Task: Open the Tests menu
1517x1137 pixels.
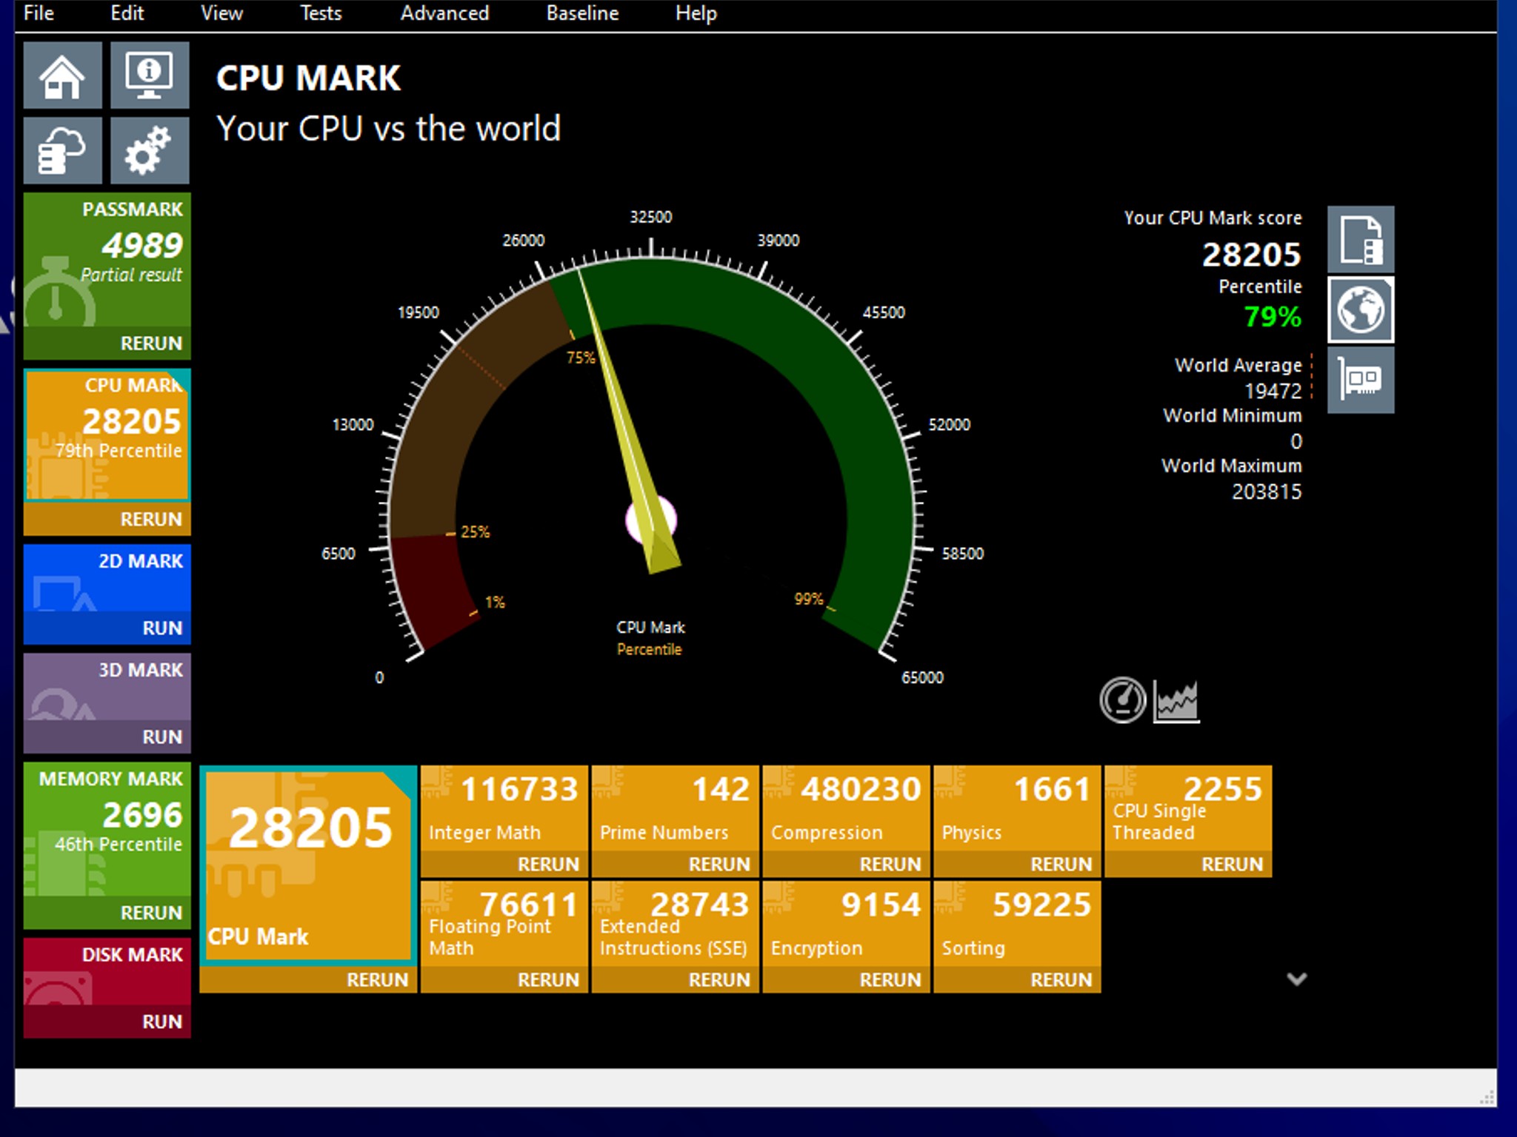Action: (321, 13)
